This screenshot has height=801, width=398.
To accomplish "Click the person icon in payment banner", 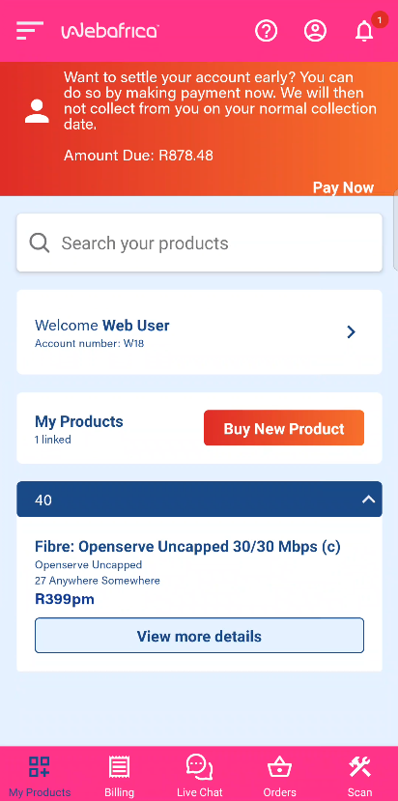I will 38,111.
